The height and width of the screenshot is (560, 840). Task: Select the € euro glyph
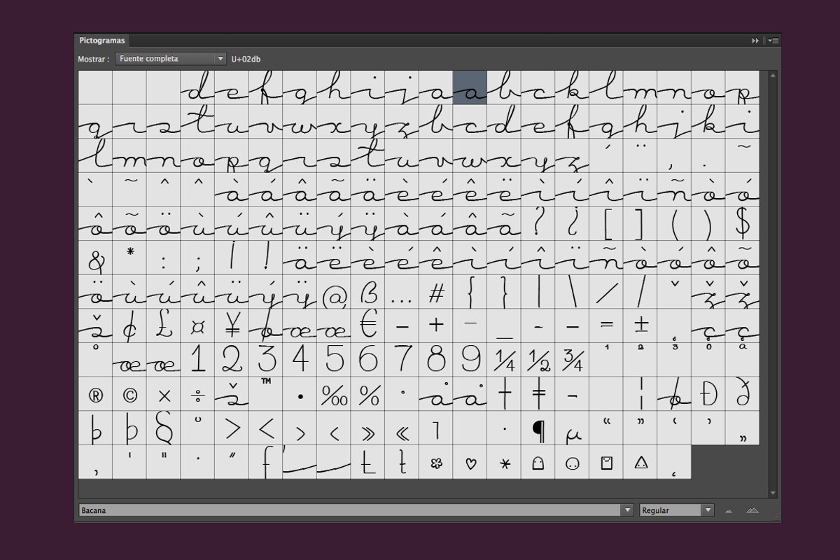(368, 326)
